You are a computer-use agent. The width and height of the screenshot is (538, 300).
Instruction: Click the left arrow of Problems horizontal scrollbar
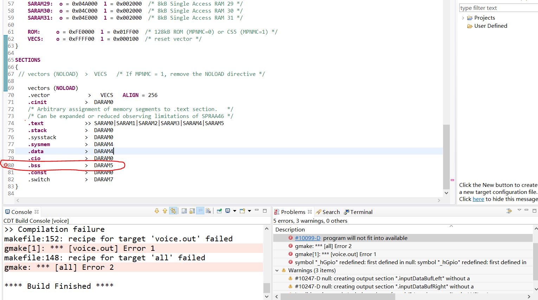point(277,297)
